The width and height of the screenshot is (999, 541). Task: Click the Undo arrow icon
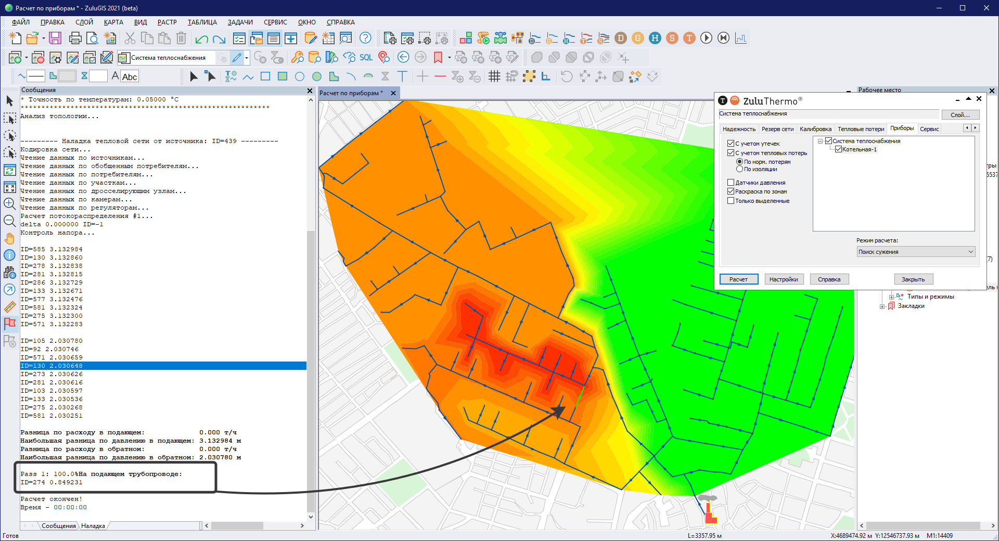[201, 38]
